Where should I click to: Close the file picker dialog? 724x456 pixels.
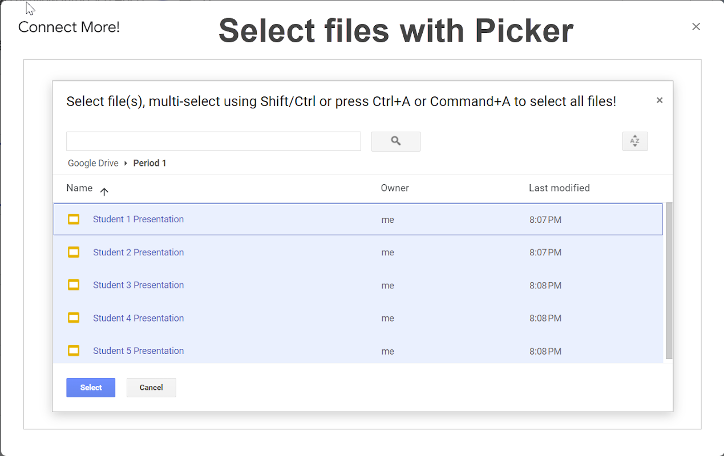[659, 100]
